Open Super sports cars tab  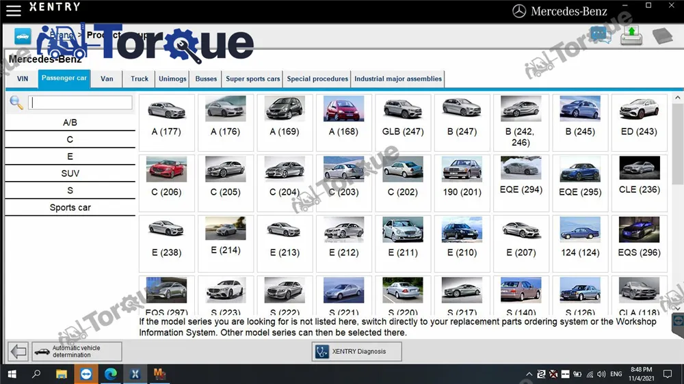[252, 79]
